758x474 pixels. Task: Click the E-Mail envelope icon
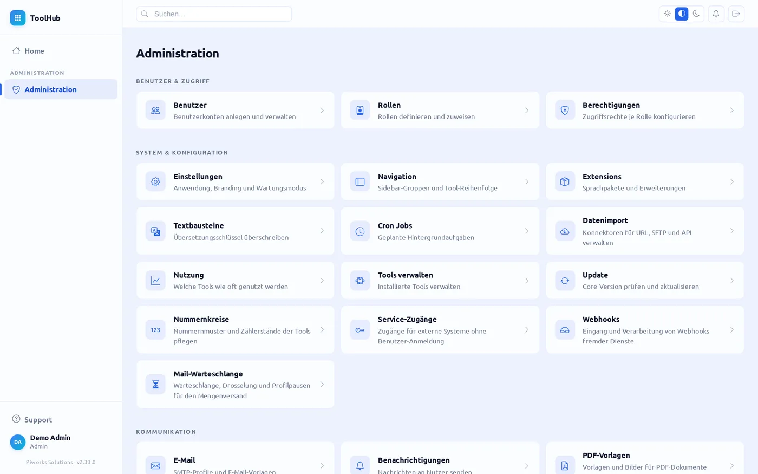[155, 465]
